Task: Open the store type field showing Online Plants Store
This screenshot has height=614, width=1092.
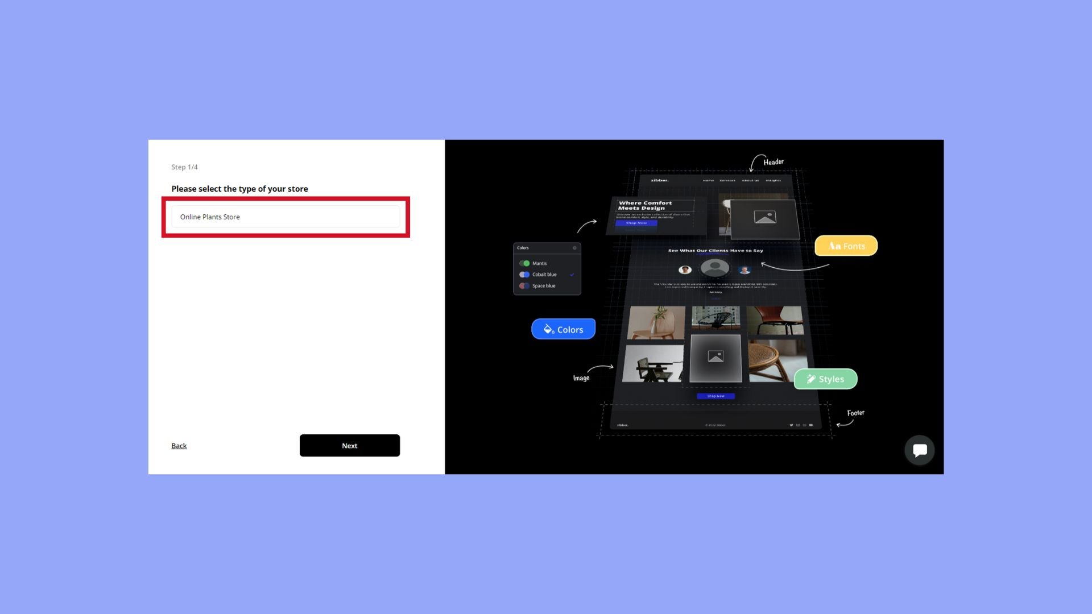Action: (286, 217)
